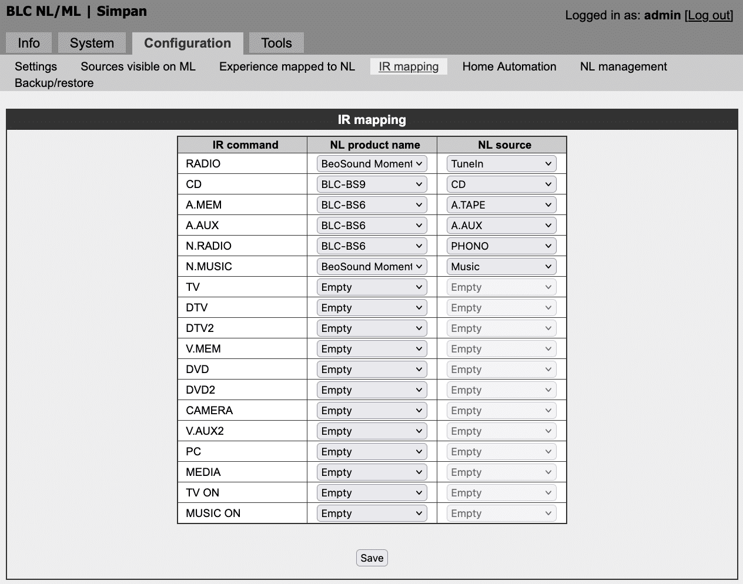Select a product for the TV IR command
This screenshot has width=743, height=584.
pyautogui.click(x=371, y=287)
